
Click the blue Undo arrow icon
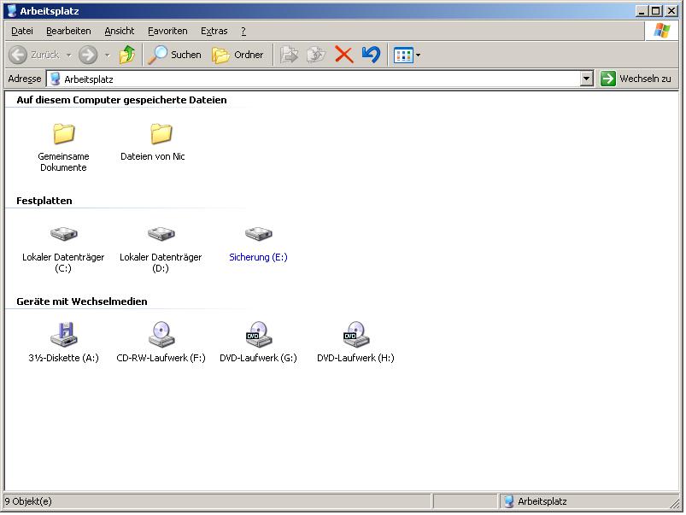[x=371, y=55]
